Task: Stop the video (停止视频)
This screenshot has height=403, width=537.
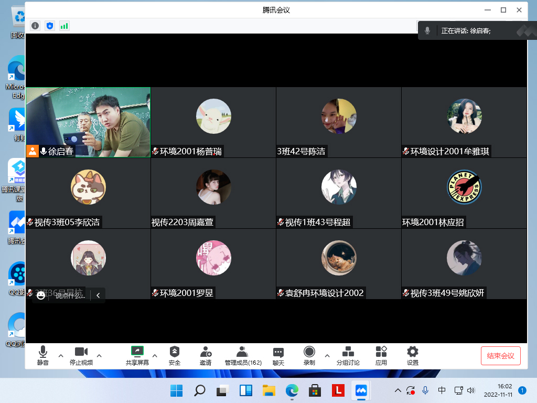Action: tap(81, 355)
